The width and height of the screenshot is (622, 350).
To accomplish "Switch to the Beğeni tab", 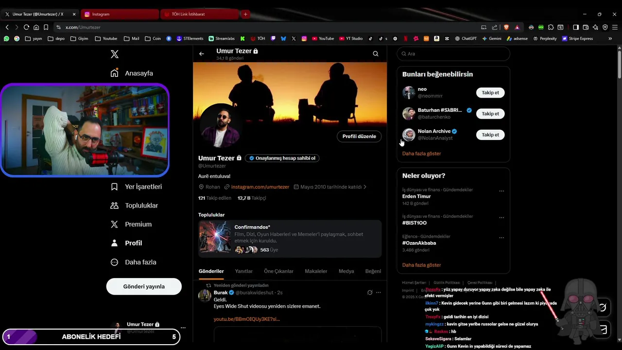I will coord(373,271).
